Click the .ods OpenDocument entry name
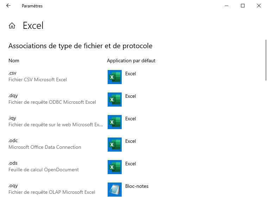Image resolution: width=267 pixels, height=204 pixels. [13, 163]
